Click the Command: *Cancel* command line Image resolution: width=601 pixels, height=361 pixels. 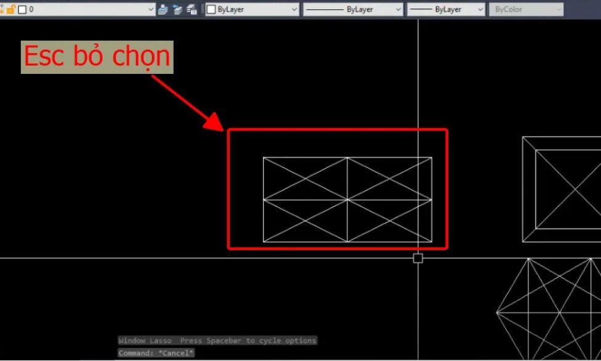coord(156,352)
